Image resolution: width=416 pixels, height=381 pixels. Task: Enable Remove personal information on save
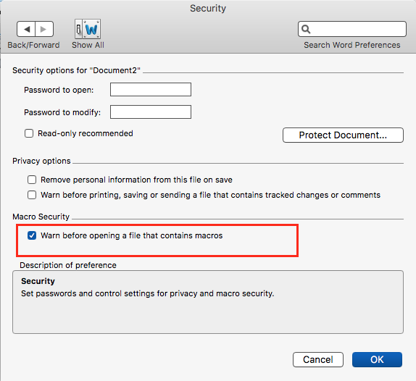(x=32, y=180)
